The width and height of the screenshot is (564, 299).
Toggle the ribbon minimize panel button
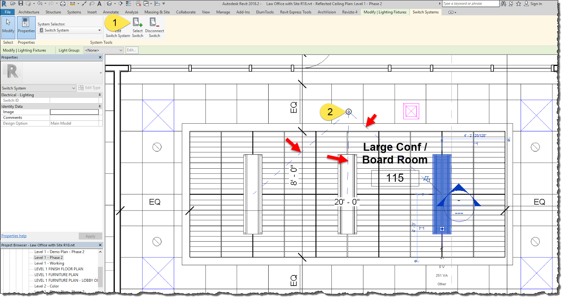(451, 12)
